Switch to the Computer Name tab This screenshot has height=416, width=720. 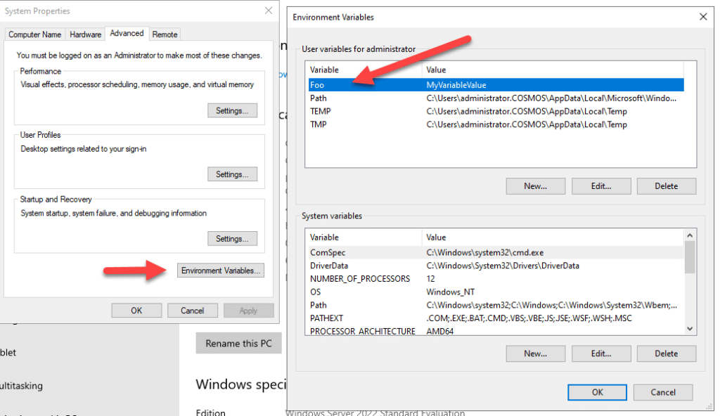(34, 34)
